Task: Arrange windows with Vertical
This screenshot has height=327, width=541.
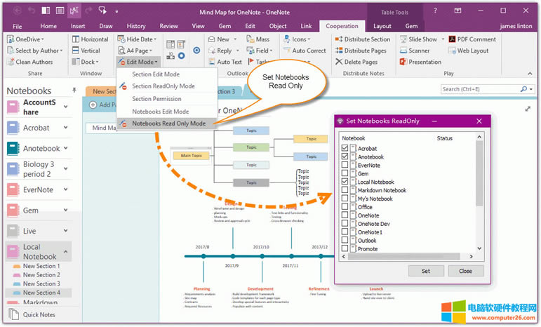Action: [x=86, y=51]
